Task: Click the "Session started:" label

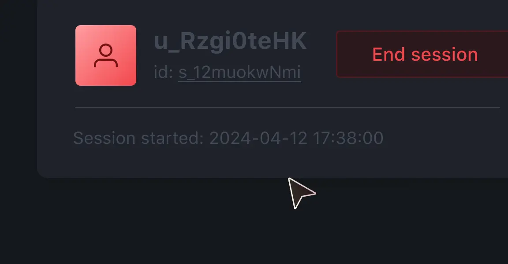Action: coord(138,138)
